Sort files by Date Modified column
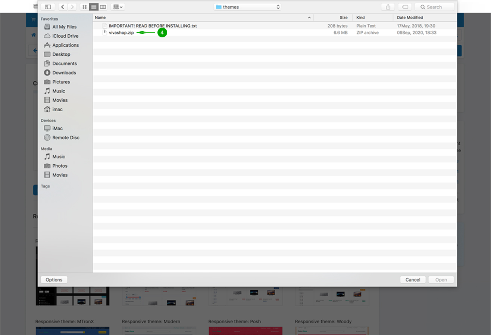Screen dimensions: 491x335 click(424, 18)
